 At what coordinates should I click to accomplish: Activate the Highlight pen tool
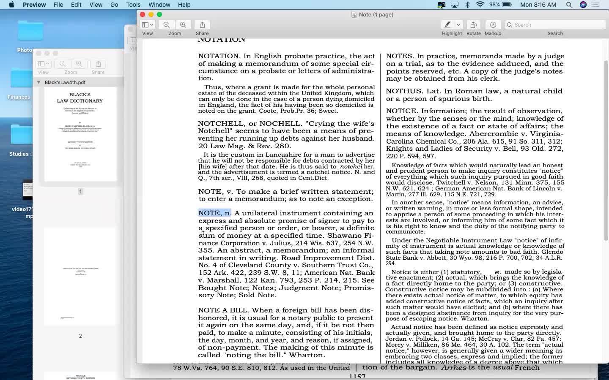447,25
